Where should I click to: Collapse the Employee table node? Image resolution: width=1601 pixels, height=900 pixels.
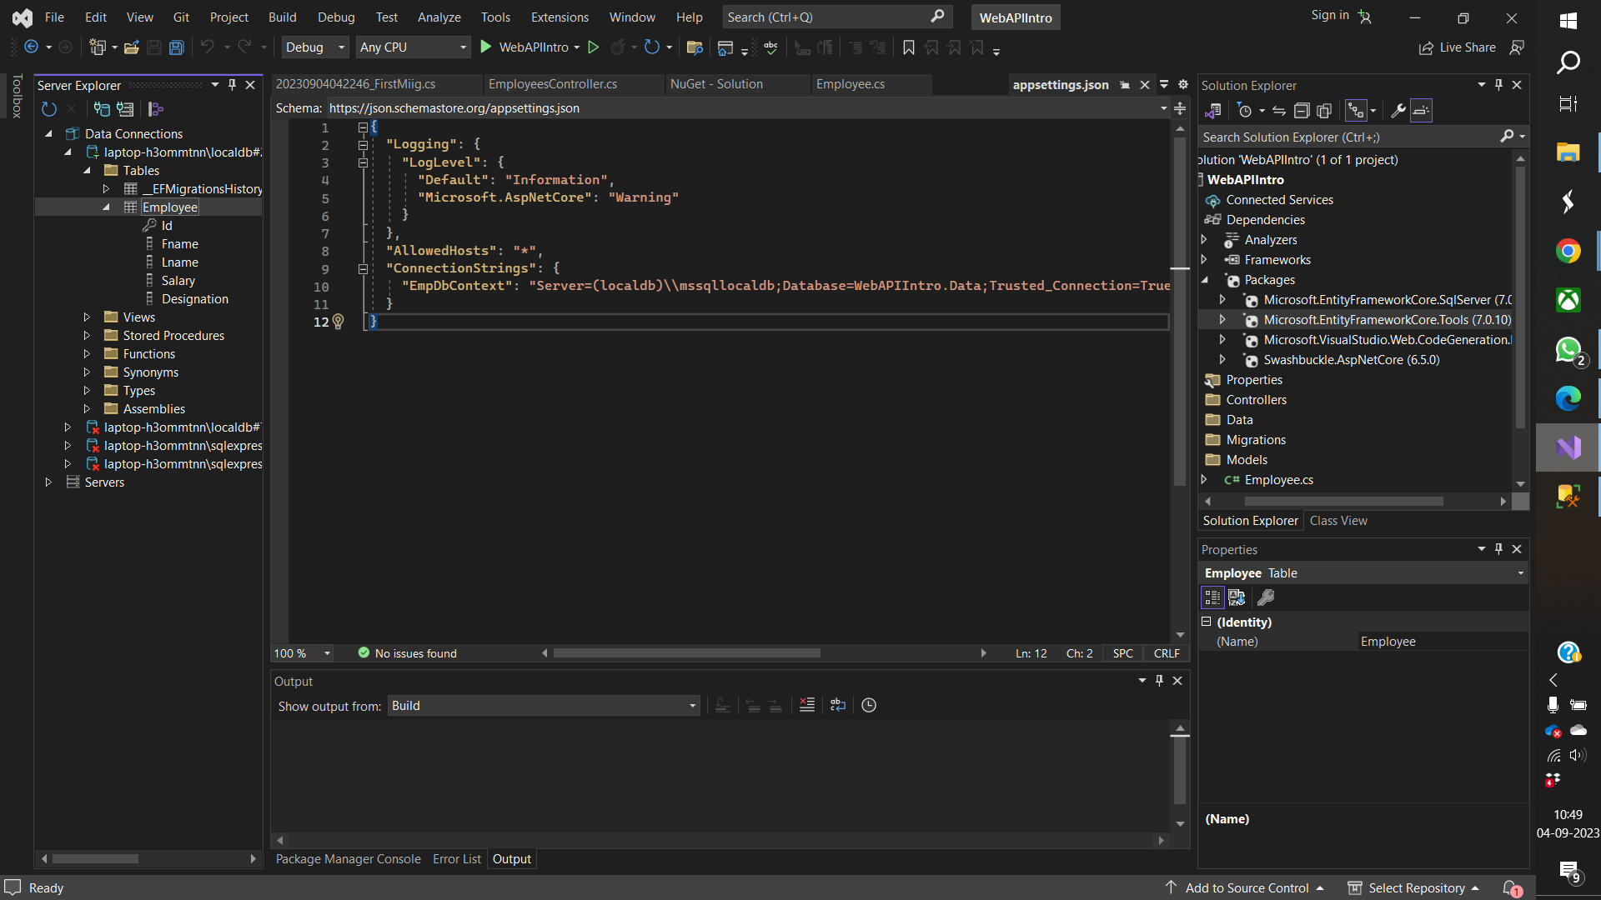point(106,207)
